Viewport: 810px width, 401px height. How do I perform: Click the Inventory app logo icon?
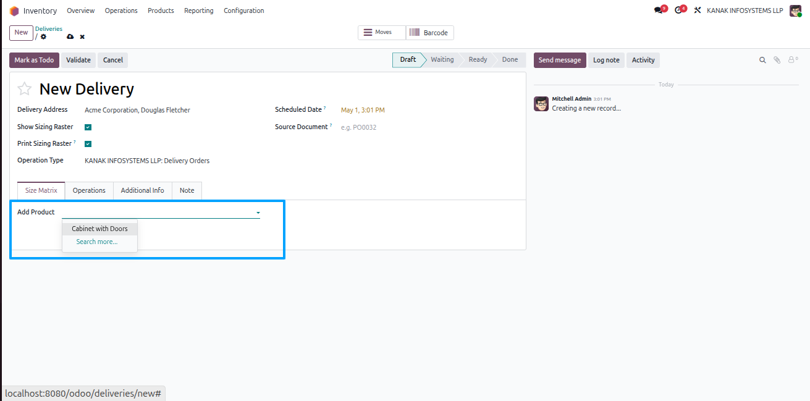pyautogui.click(x=14, y=11)
